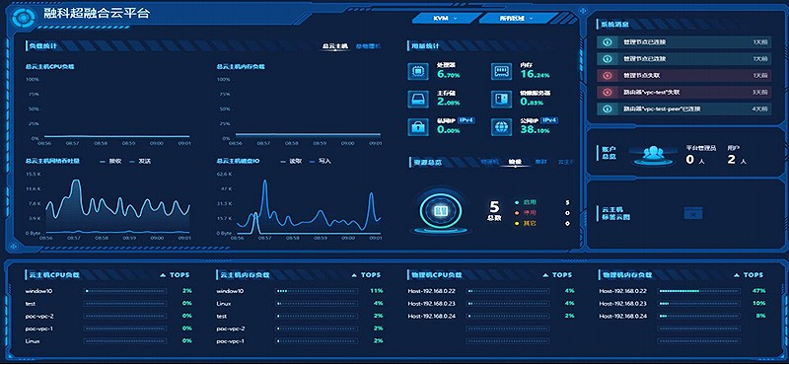Open the KVM dropdown
Viewport: 789px width, 365px height.
pos(445,18)
